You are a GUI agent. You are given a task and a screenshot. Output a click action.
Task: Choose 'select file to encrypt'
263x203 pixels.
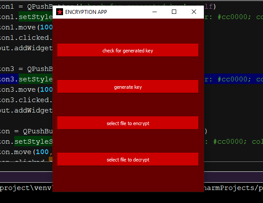coord(127,123)
